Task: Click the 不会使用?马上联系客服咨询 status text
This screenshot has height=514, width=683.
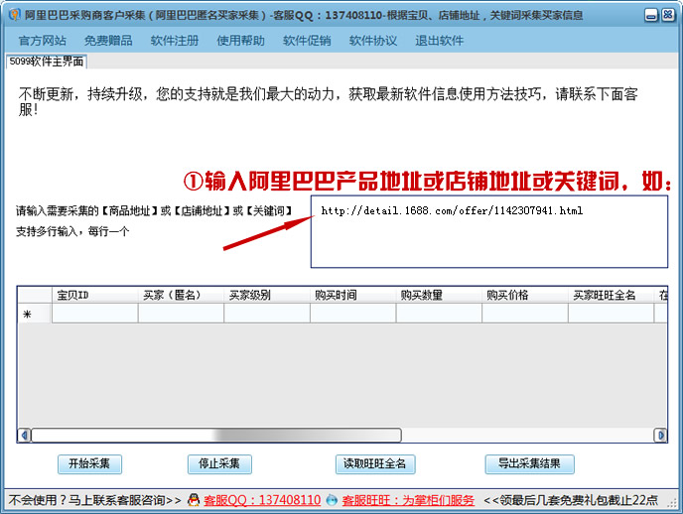Action: click(94, 500)
